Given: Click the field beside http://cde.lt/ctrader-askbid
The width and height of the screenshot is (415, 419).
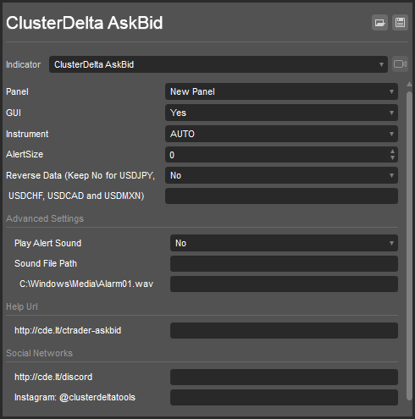Looking at the screenshot, I should pos(284,330).
